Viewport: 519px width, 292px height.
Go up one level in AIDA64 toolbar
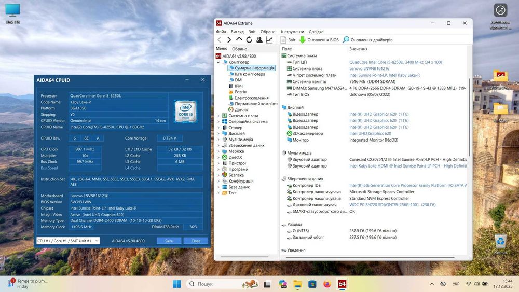tap(239, 40)
